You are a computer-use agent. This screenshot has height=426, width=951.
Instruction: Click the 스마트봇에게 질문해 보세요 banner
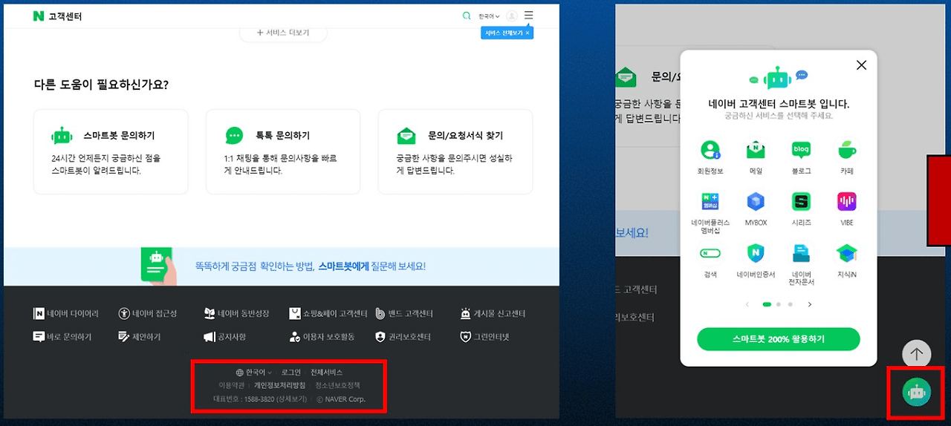[x=282, y=266]
